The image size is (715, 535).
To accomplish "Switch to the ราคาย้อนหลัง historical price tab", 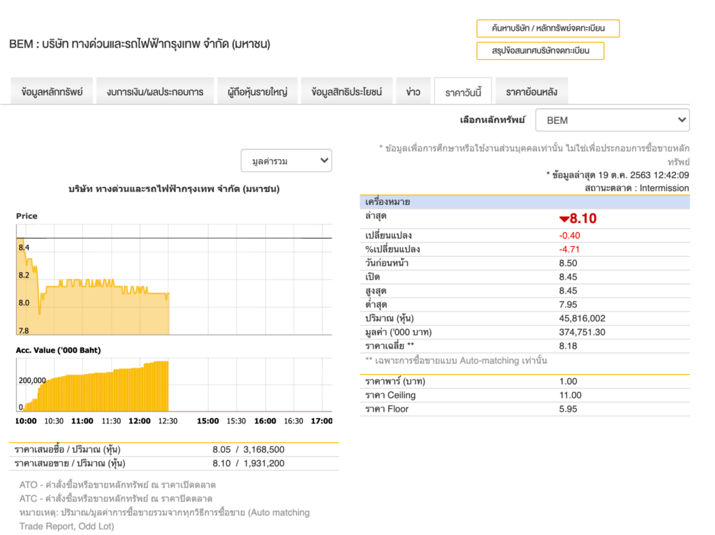I will (531, 91).
